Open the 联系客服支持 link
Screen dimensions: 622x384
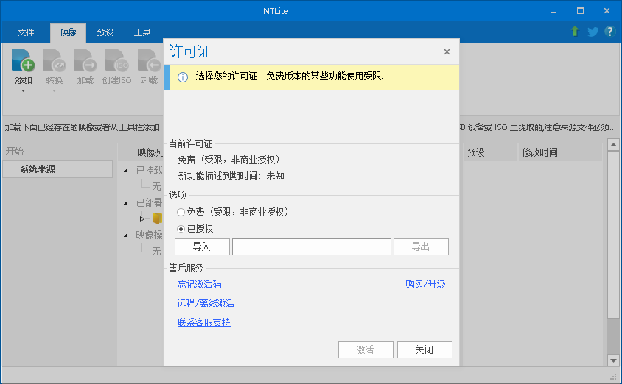click(204, 322)
